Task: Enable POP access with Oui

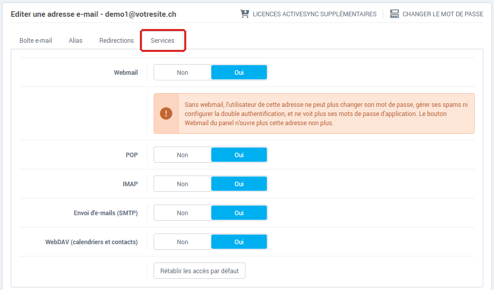Action: click(x=239, y=155)
